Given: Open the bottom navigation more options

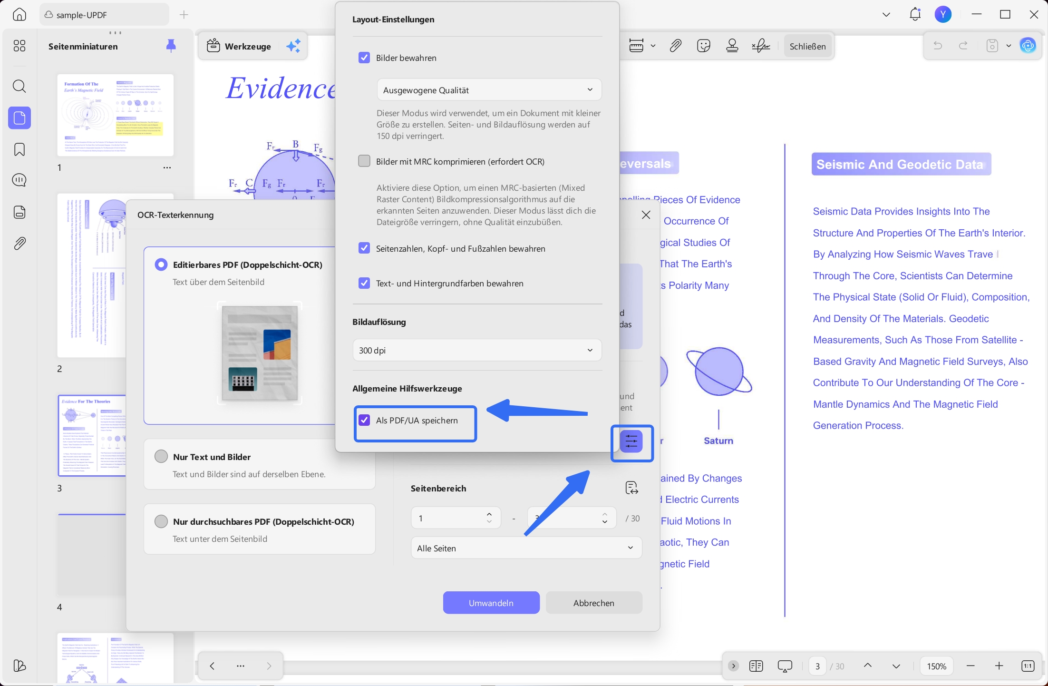Looking at the screenshot, I should (241, 666).
